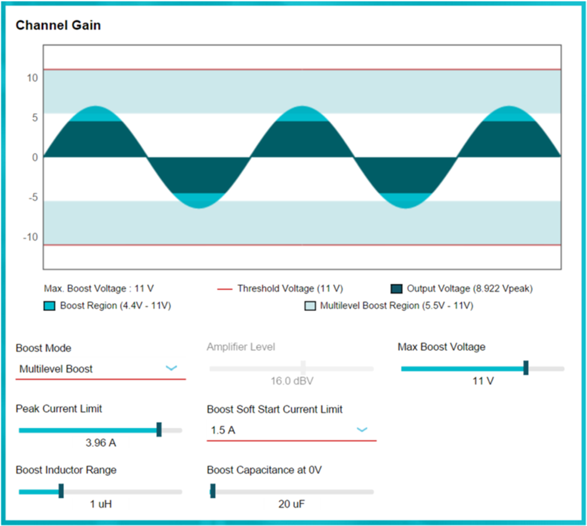
Task: Click the Peak Current Limit slider handle
Action: click(x=159, y=430)
